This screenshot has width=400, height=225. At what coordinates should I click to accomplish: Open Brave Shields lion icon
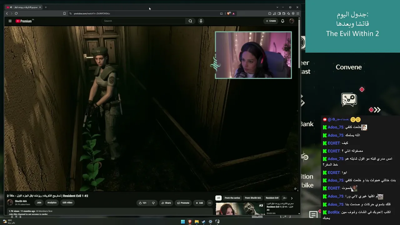coord(229,13)
